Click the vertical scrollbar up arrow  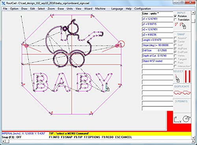click(193, 13)
